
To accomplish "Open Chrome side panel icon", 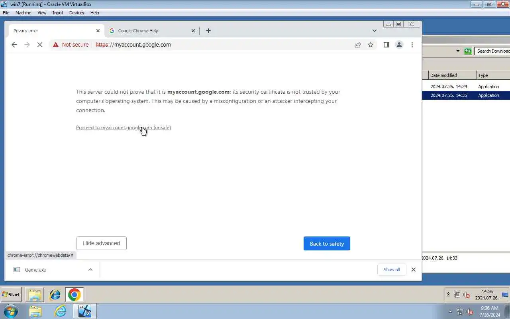I will (x=386, y=45).
